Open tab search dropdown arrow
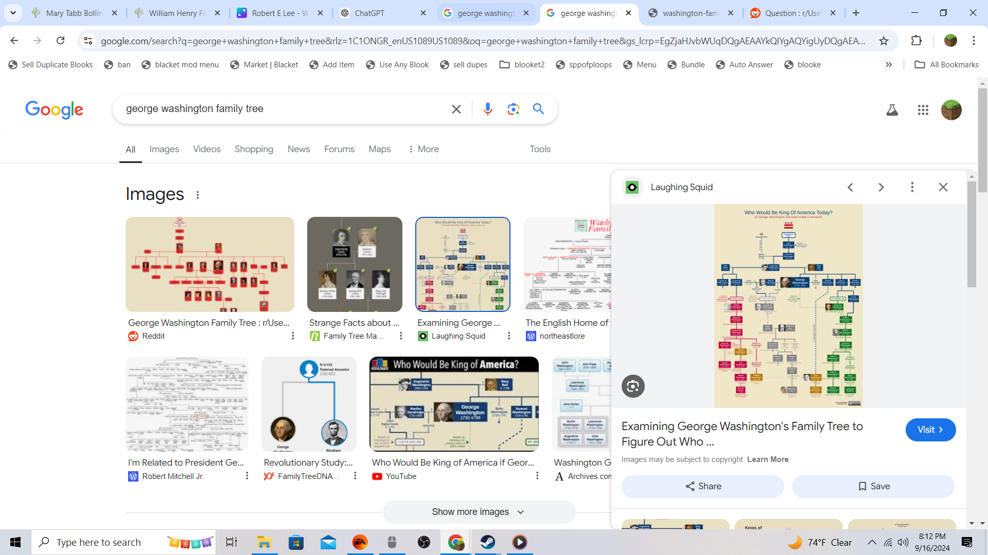This screenshot has width=988, height=555. coord(13,13)
